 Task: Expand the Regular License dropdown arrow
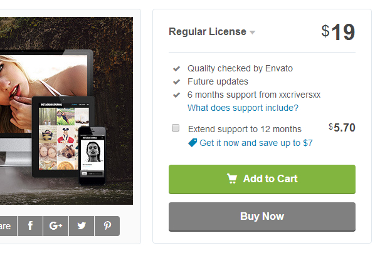click(252, 33)
